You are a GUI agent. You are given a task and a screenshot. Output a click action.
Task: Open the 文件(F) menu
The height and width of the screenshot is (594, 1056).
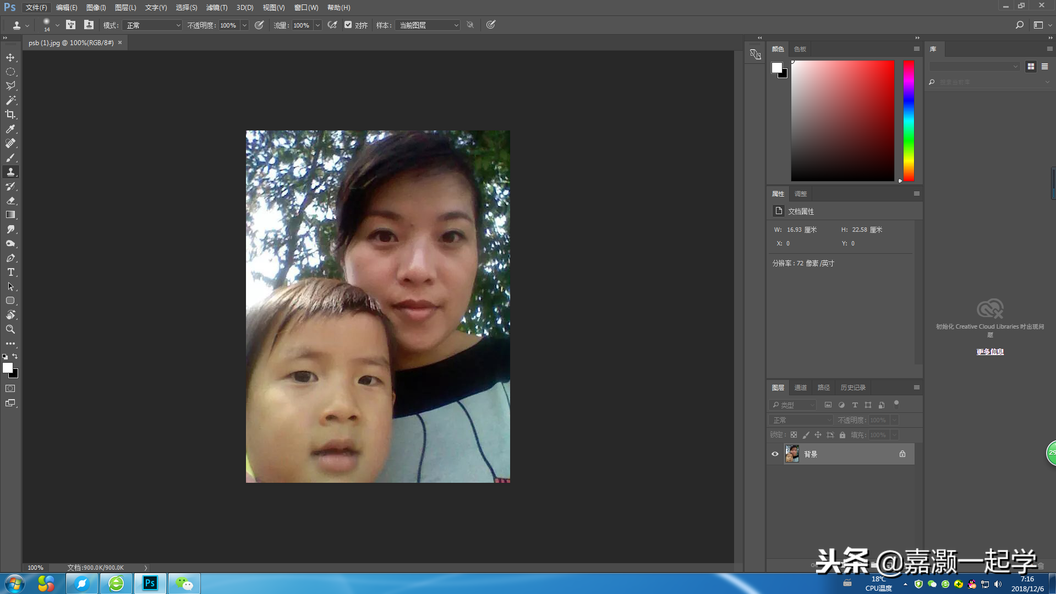[x=36, y=8]
